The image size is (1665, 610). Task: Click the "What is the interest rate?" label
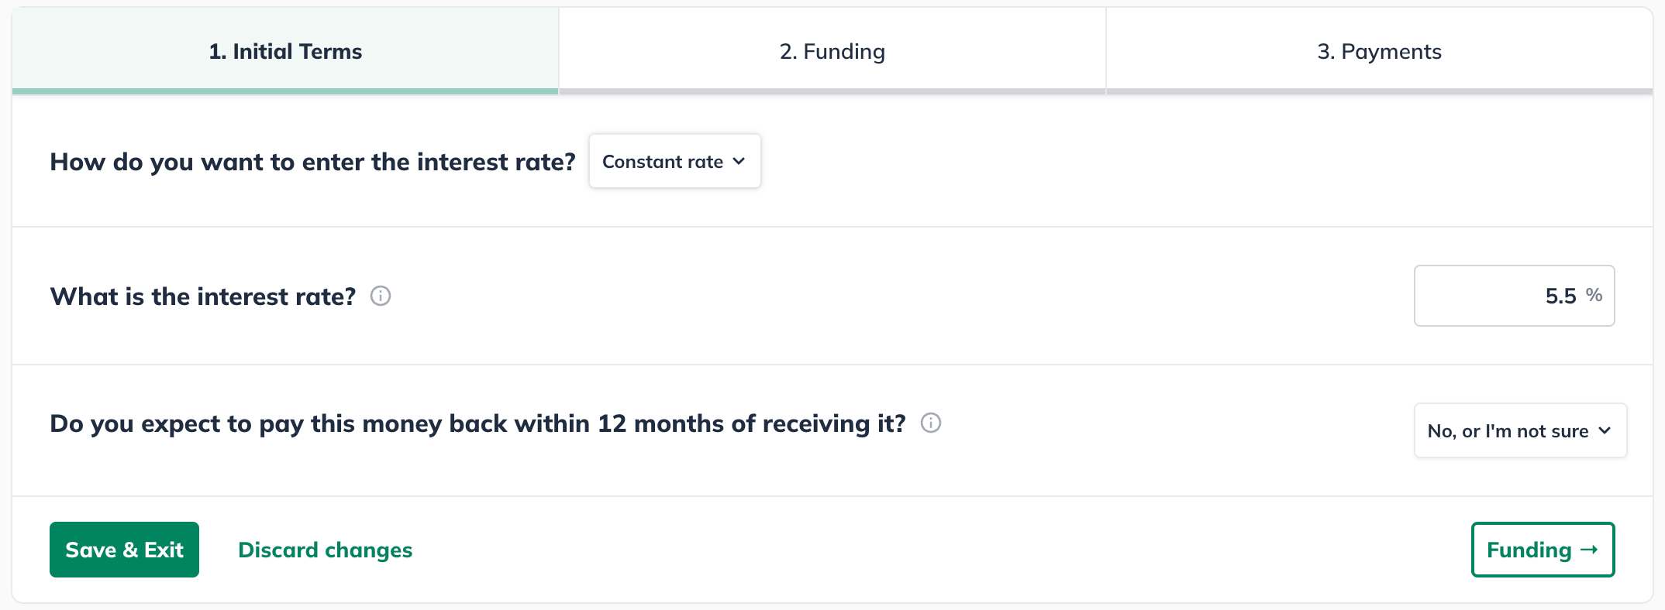203,296
